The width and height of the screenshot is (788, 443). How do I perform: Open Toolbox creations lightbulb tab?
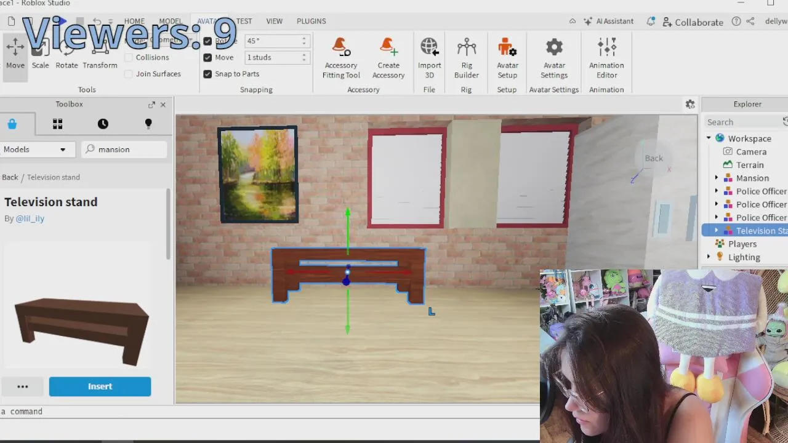tap(148, 124)
